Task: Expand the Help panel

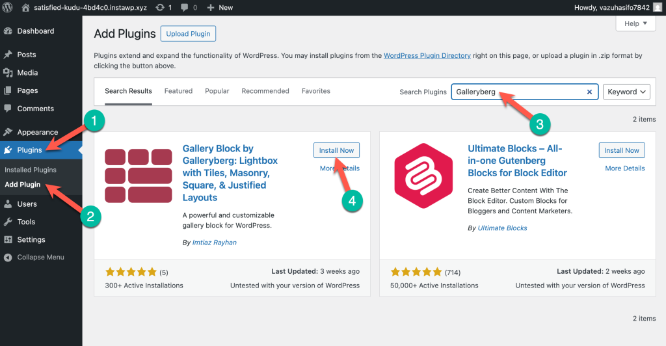Action: pos(635,23)
